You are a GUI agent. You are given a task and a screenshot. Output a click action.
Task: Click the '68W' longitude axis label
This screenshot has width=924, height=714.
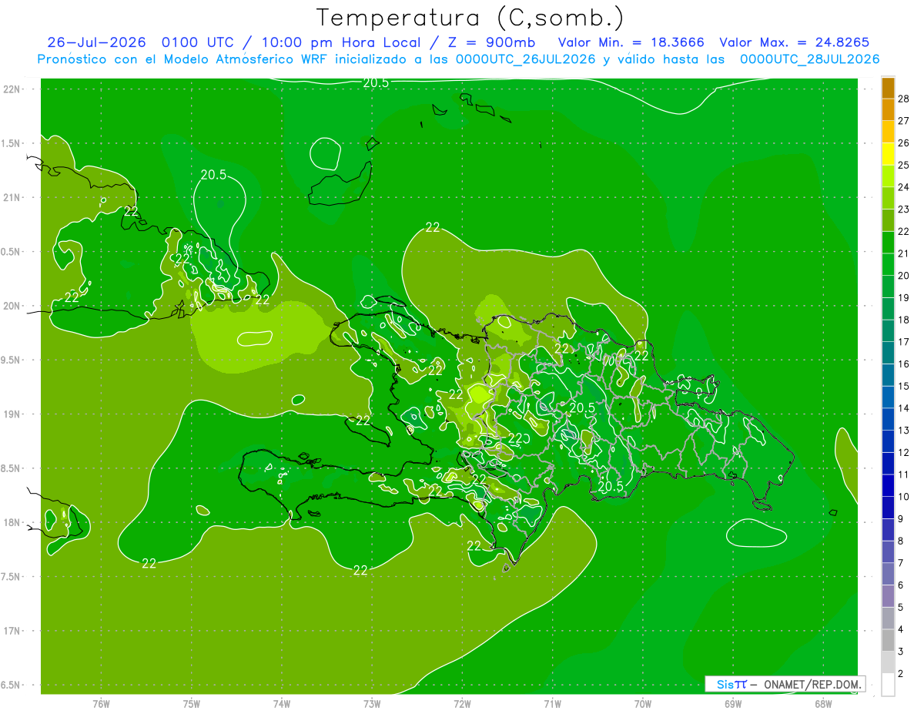[x=823, y=703]
